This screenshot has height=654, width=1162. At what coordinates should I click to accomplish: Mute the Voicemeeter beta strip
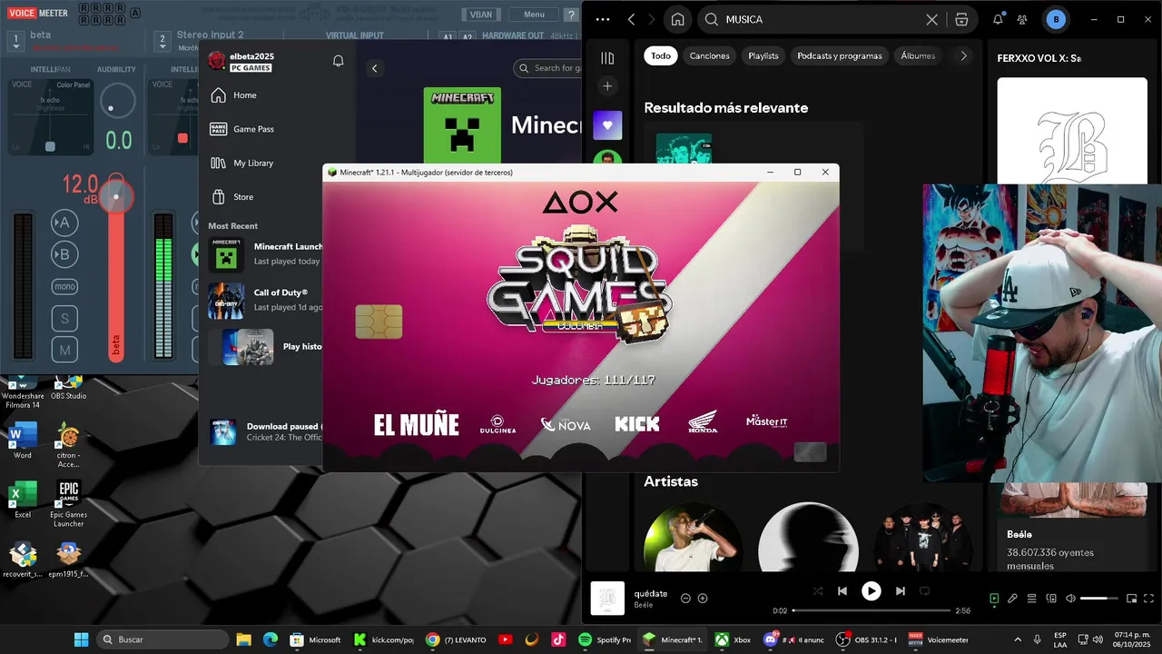click(64, 350)
